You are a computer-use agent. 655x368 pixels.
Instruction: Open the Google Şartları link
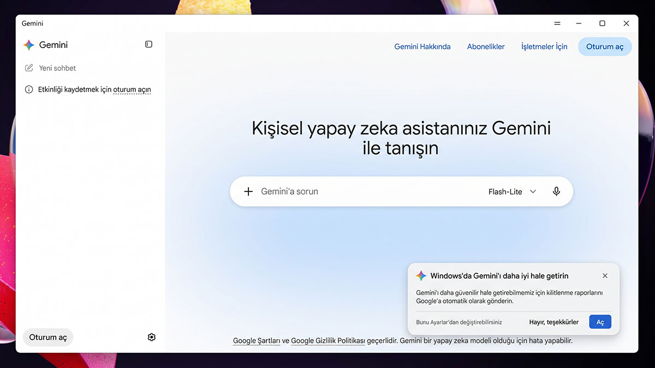[x=257, y=341]
